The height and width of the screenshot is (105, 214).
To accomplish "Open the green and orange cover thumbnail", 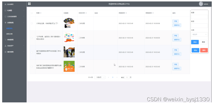I will [69, 66].
